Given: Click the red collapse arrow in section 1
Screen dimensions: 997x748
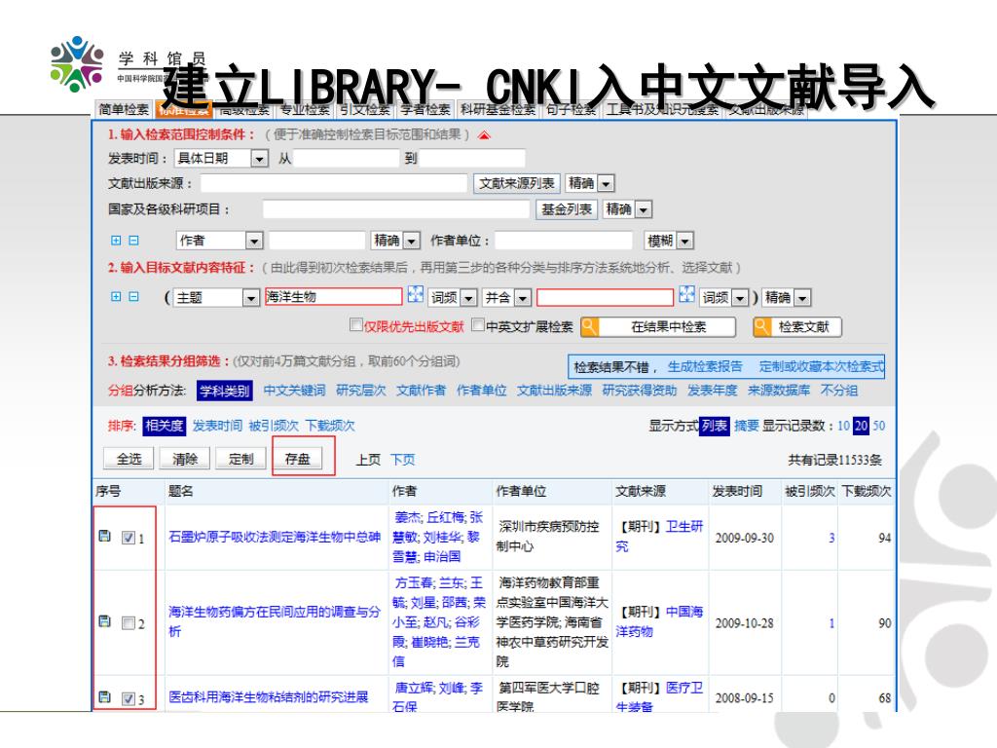Looking at the screenshot, I should pos(485,134).
